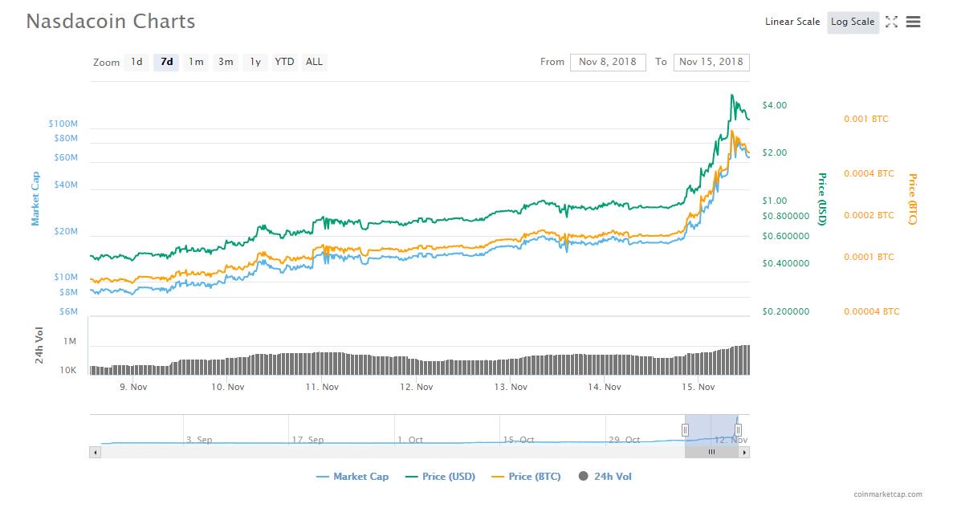Image resolution: width=953 pixels, height=508 pixels.
Task: Click the 13. Nov axis label
Action: point(510,387)
